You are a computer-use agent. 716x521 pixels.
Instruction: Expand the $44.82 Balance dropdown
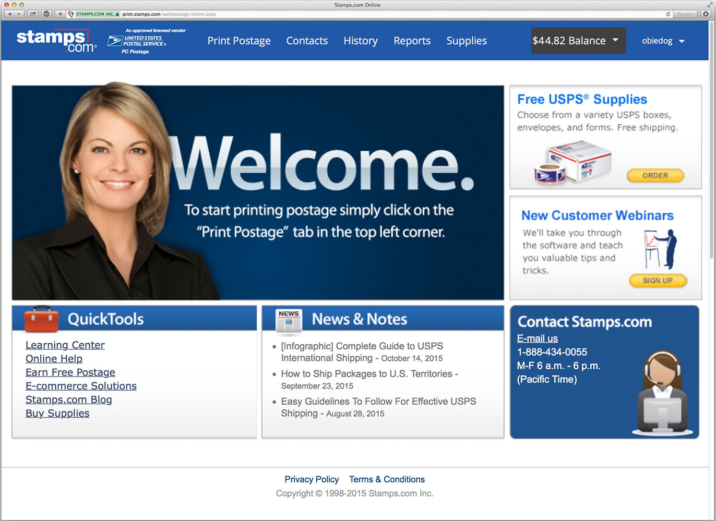[x=578, y=41]
